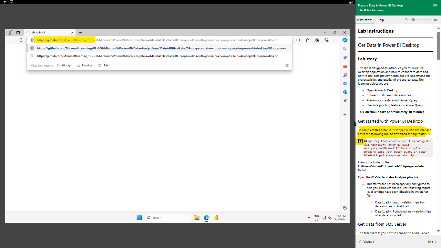Viewport: 441px width, 248px height.
Task: Click "01-Starter-Sales Analysis.pbix" file name text
Action: (392, 177)
